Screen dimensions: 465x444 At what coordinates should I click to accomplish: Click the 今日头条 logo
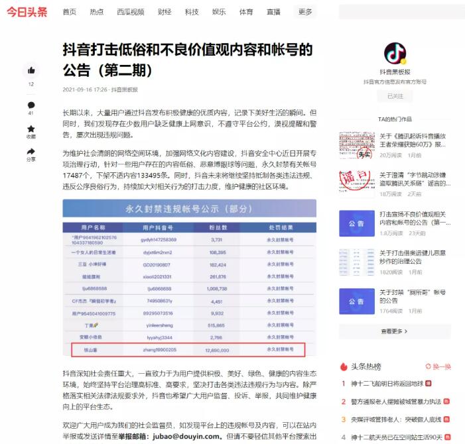[x=27, y=12]
